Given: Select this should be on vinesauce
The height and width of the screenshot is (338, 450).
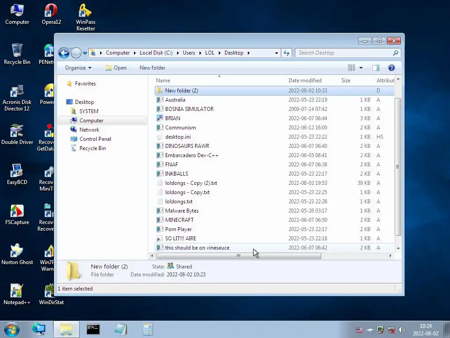Looking at the screenshot, I should pos(274,248).
